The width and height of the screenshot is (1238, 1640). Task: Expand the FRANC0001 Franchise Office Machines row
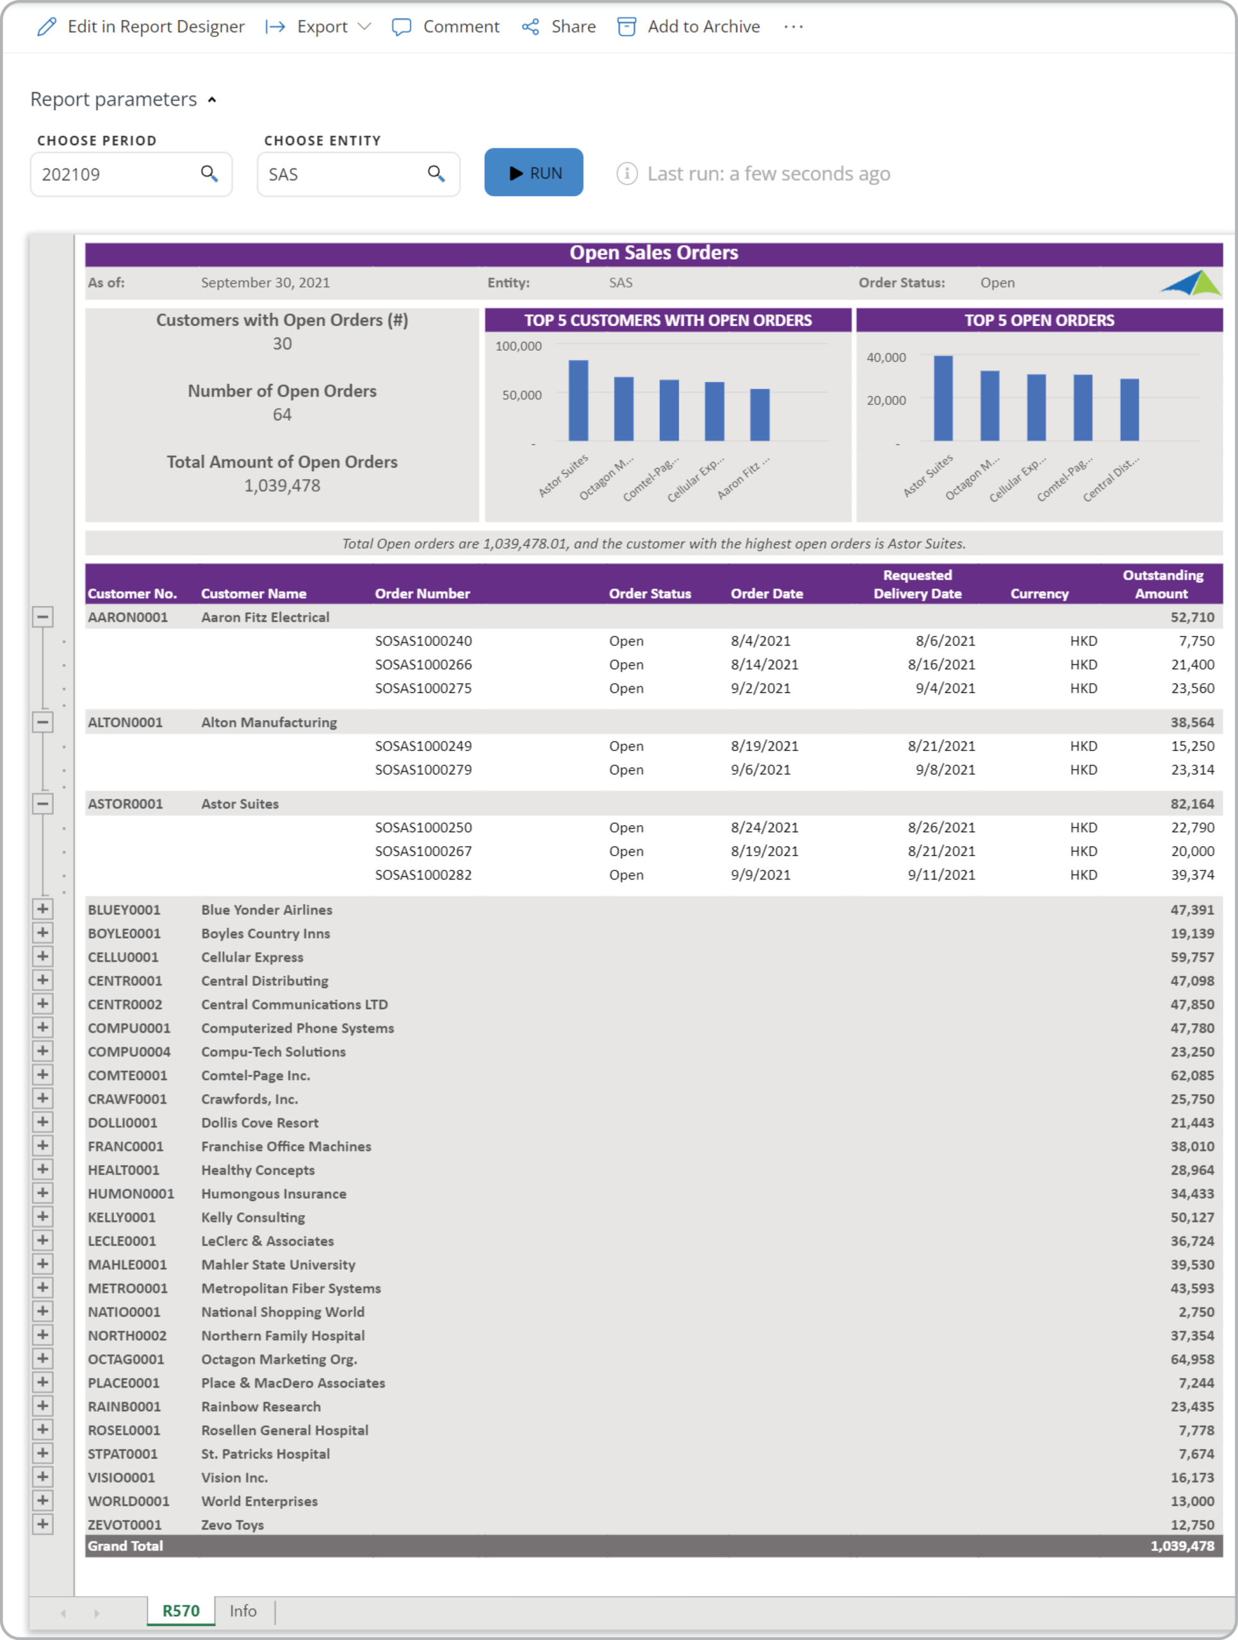tap(43, 1145)
